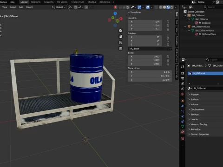
Task: Open the Output properties tab
Action: [183, 78]
